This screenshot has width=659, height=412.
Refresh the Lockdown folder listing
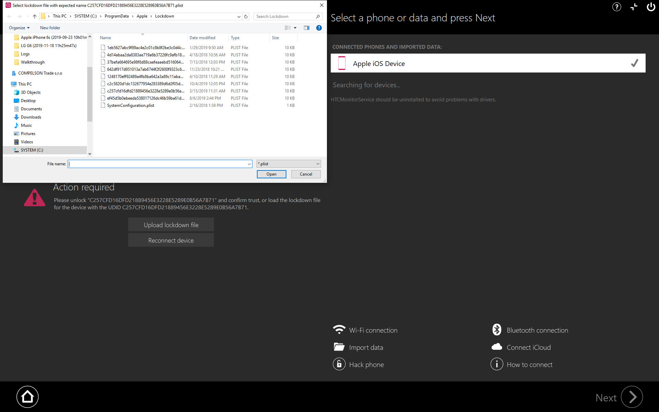(x=246, y=16)
